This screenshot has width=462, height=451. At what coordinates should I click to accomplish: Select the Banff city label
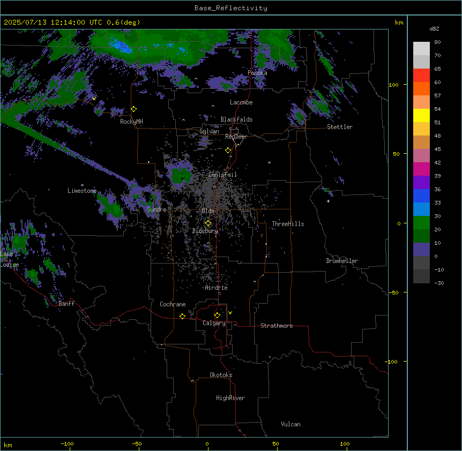[66, 304]
